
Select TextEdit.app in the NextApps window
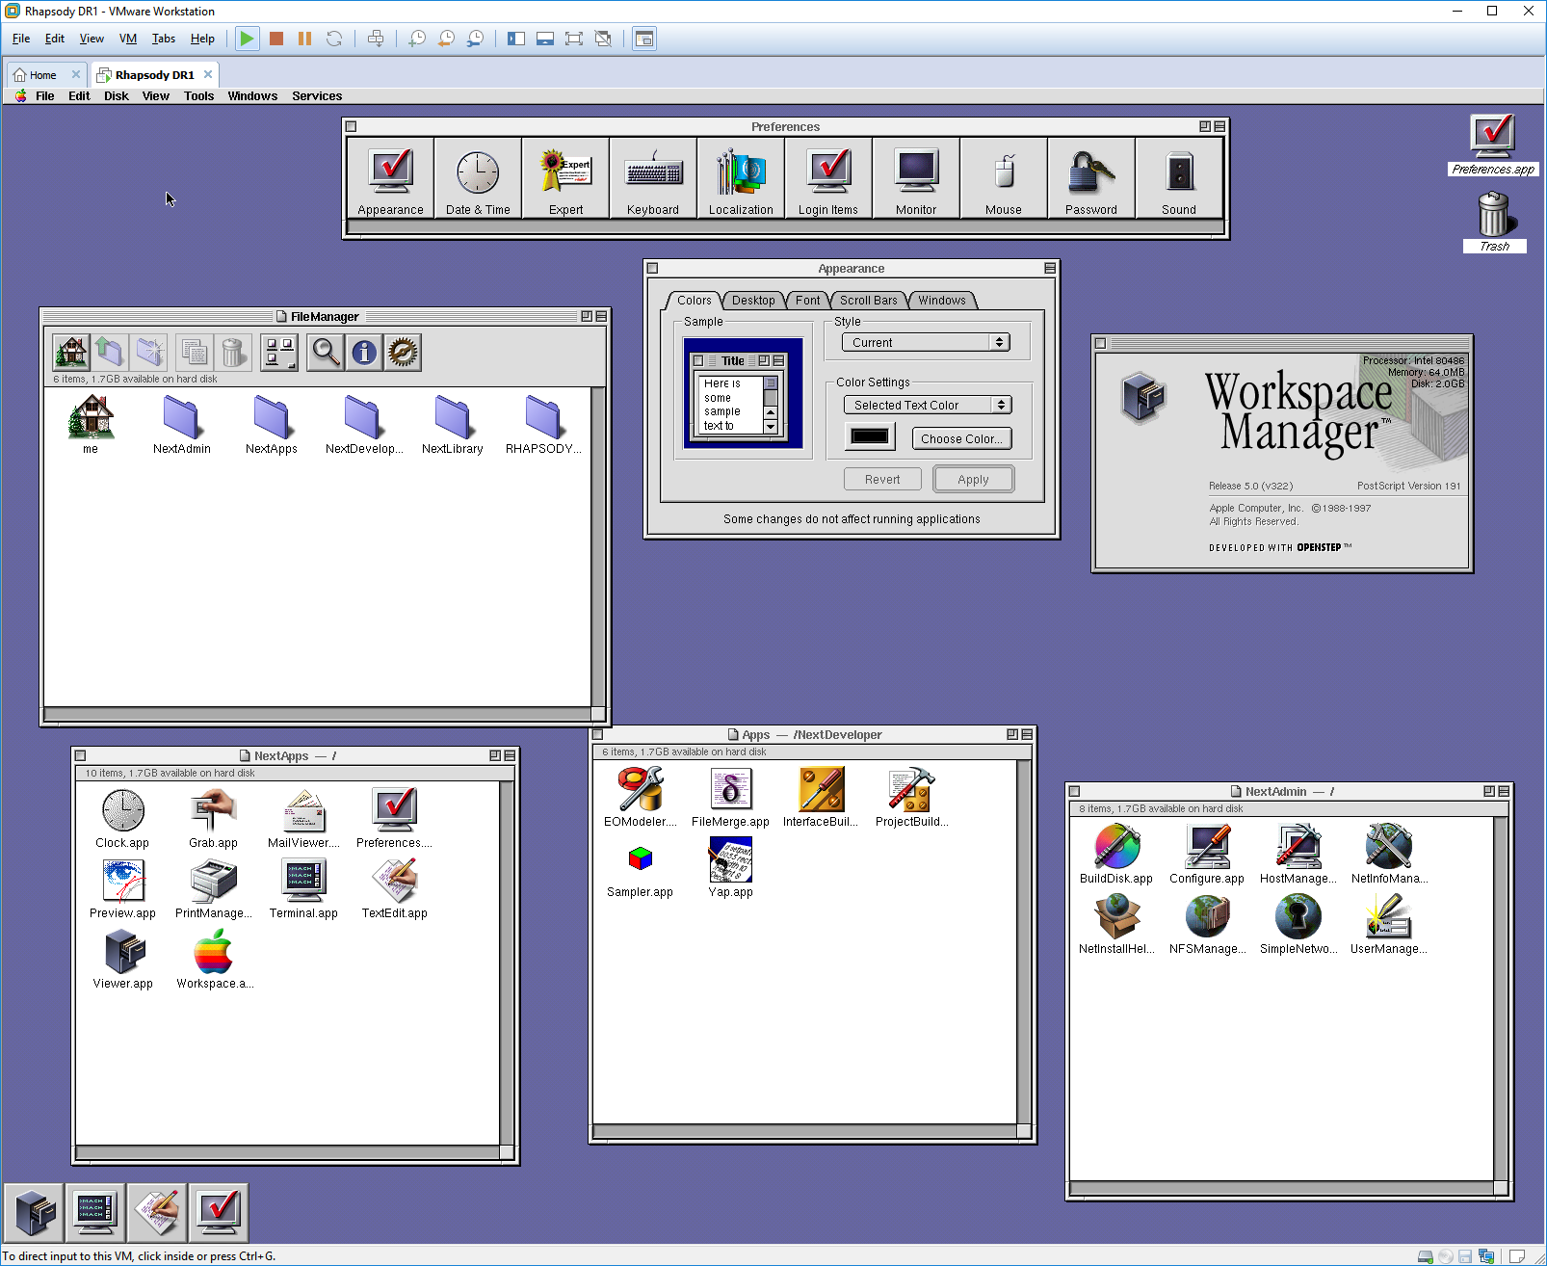[x=394, y=888]
